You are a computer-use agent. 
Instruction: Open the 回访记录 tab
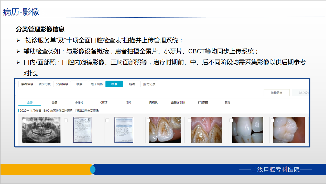(149, 84)
